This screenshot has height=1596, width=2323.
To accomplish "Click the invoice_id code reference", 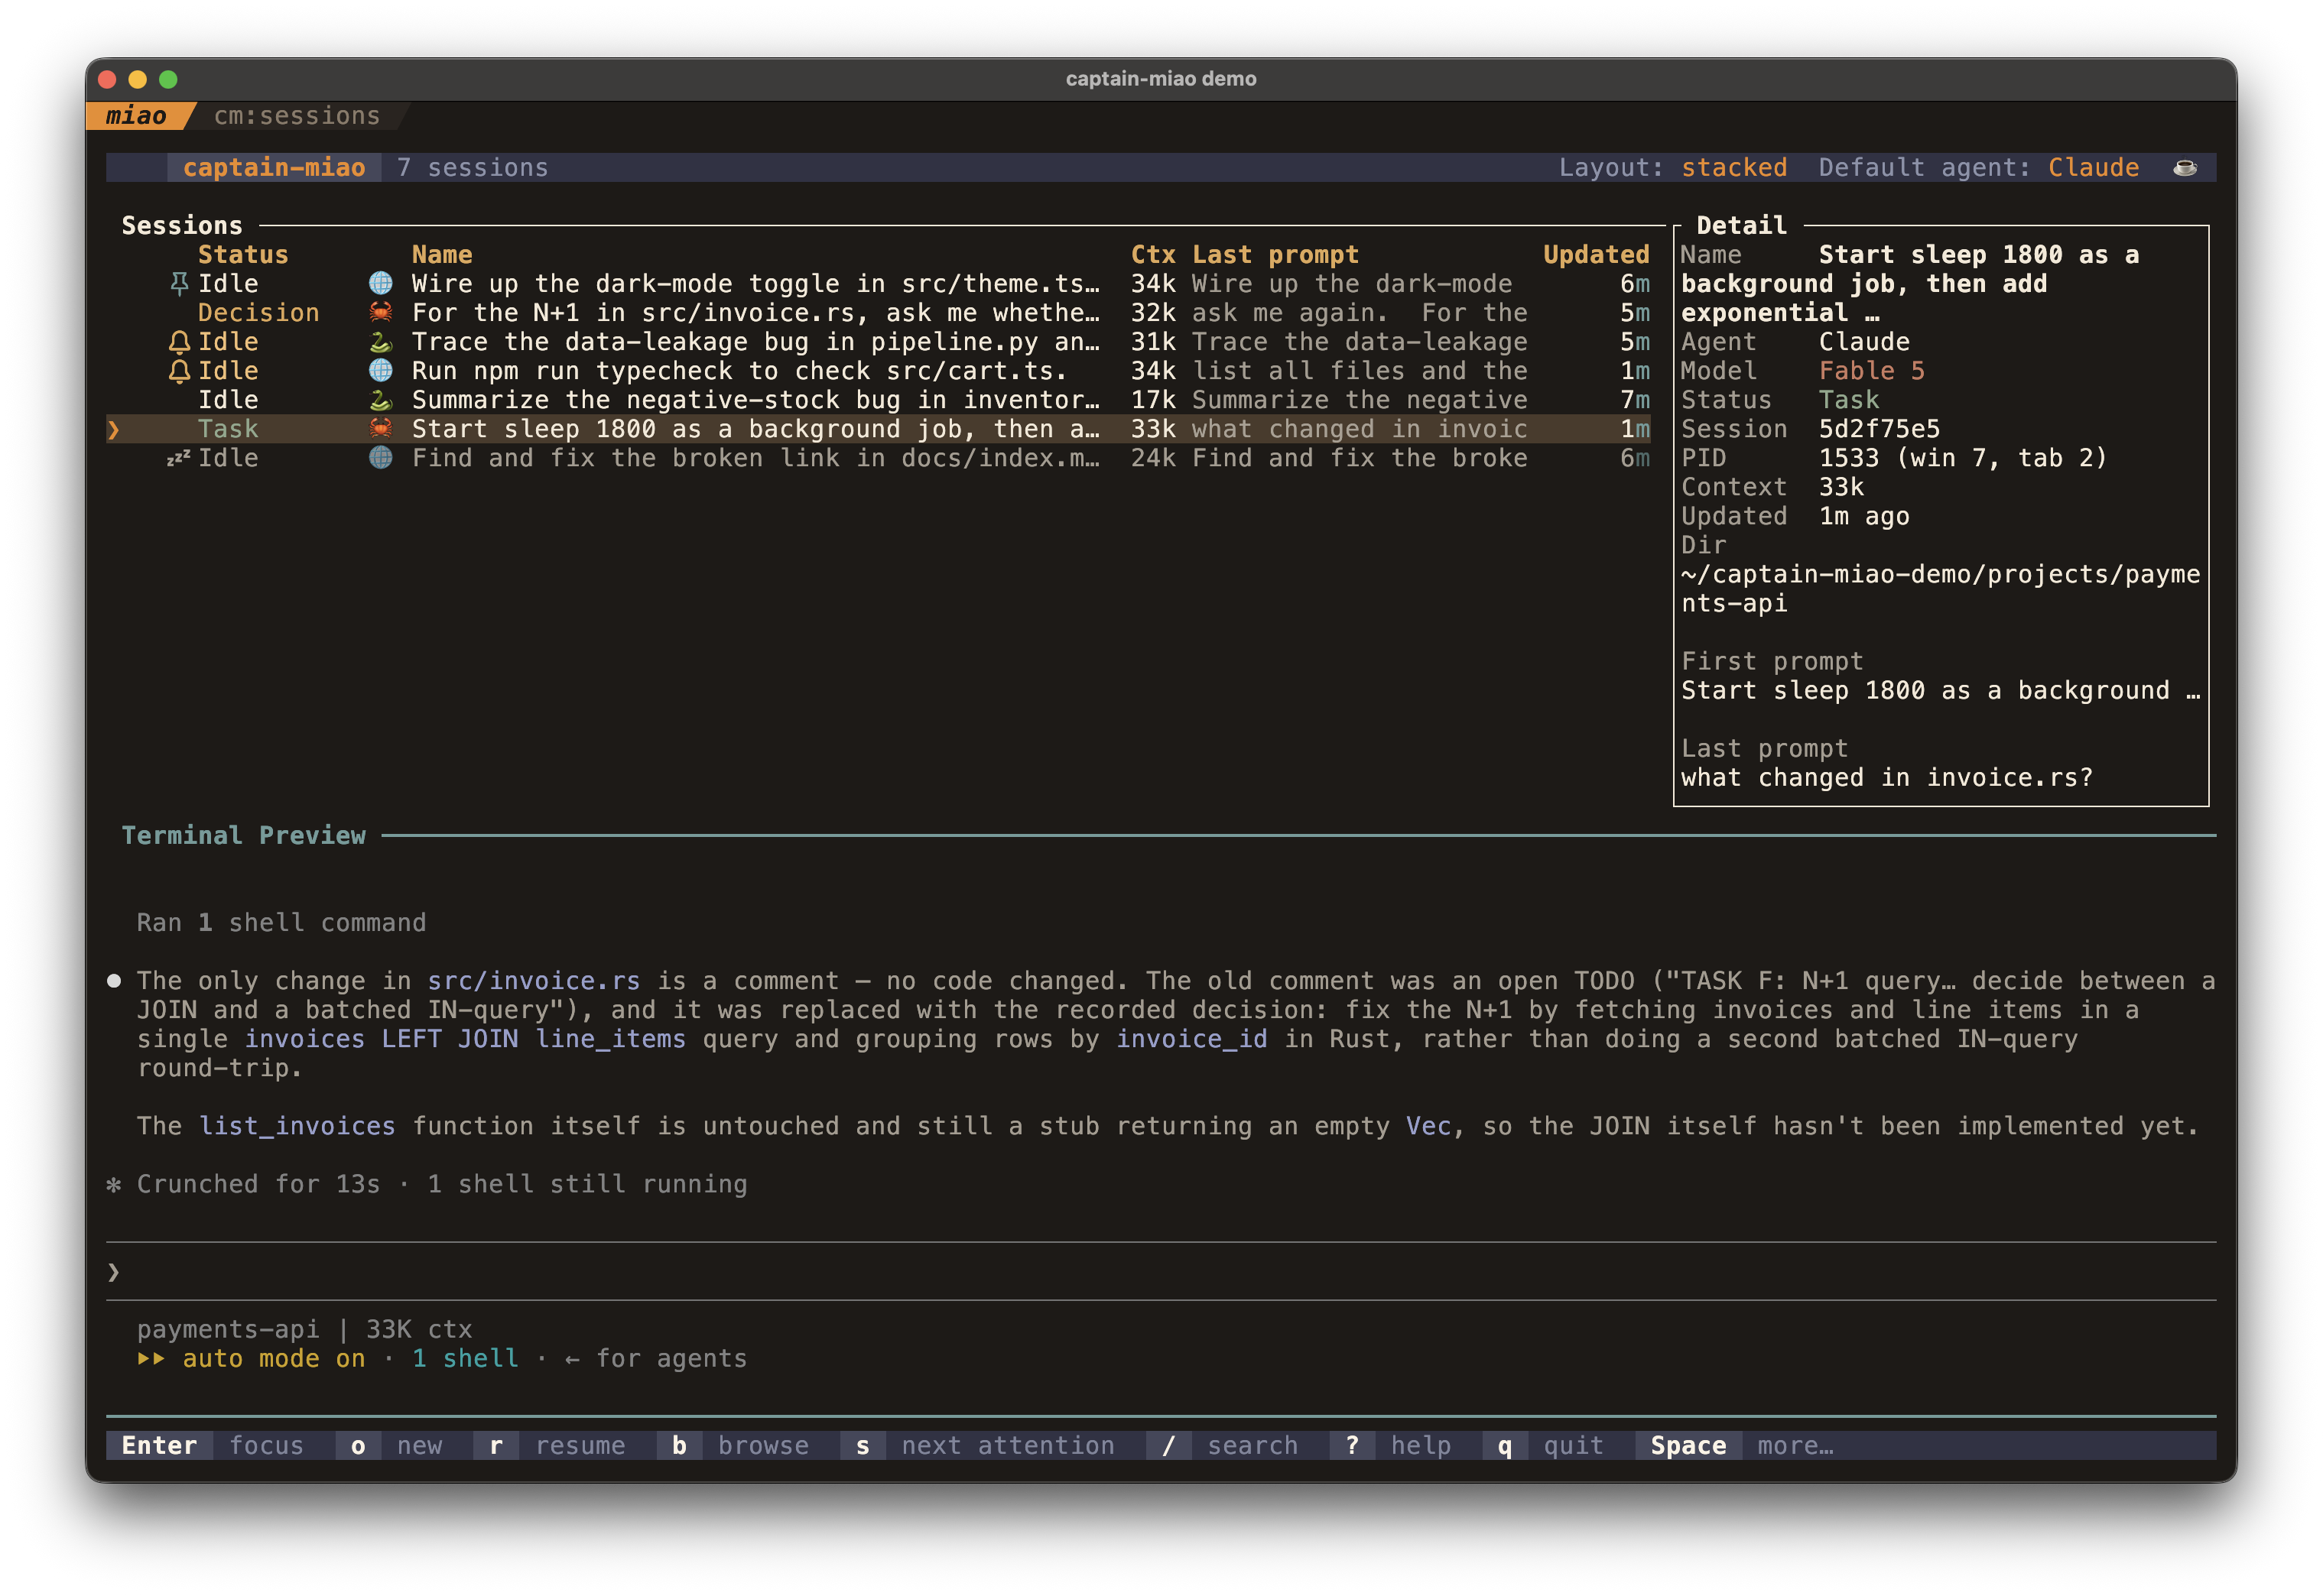I will 1191,1039.
